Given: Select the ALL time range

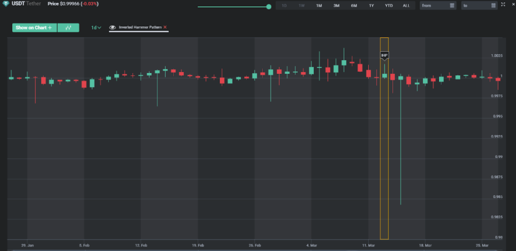Looking at the screenshot, I should point(407,6).
